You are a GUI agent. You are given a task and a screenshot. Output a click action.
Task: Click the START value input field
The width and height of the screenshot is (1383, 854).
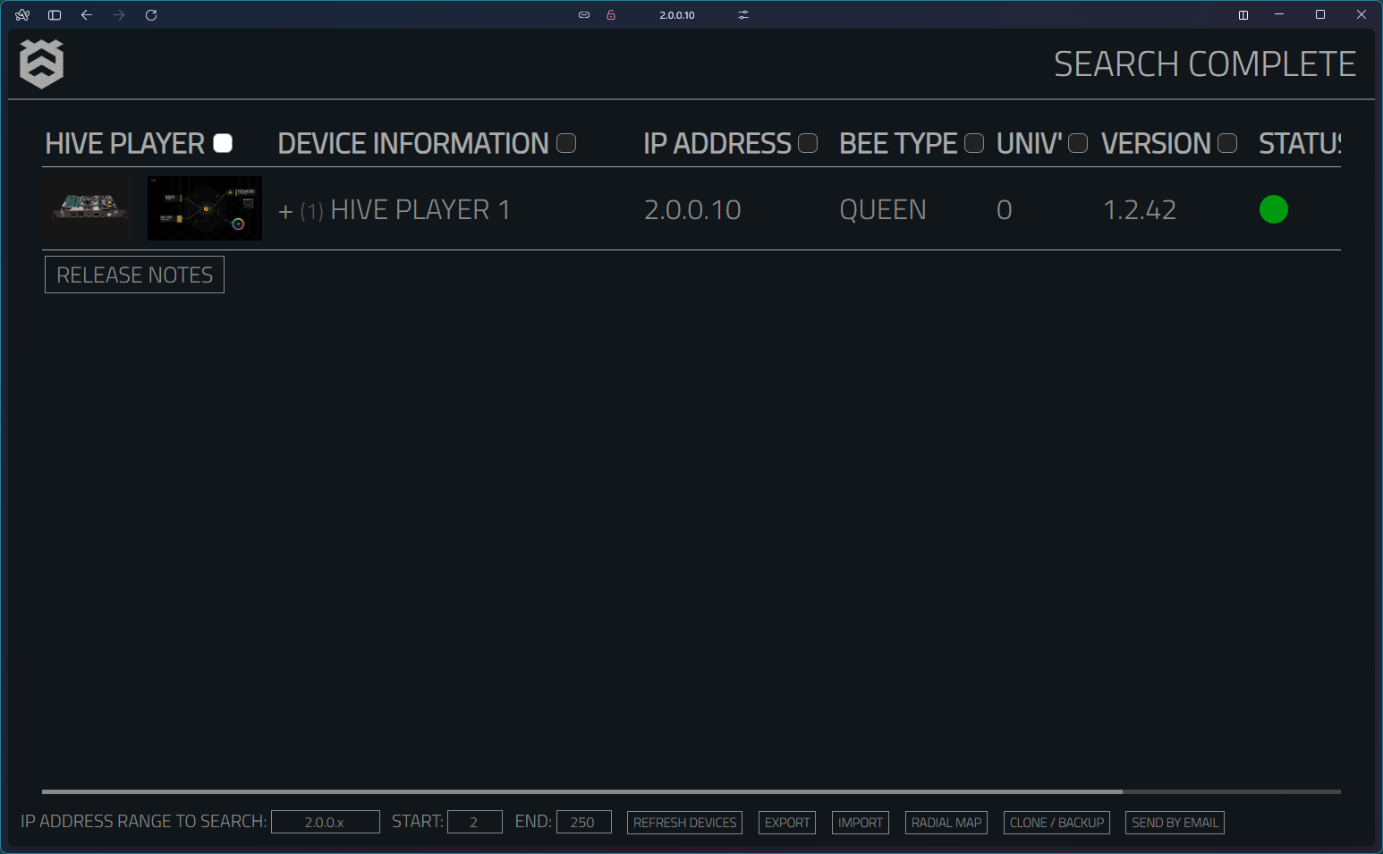tap(475, 822)
